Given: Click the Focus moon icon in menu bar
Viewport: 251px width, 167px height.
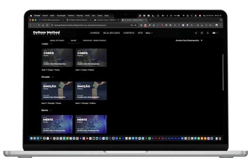Looking at the screenshot, I should point(153,16).
